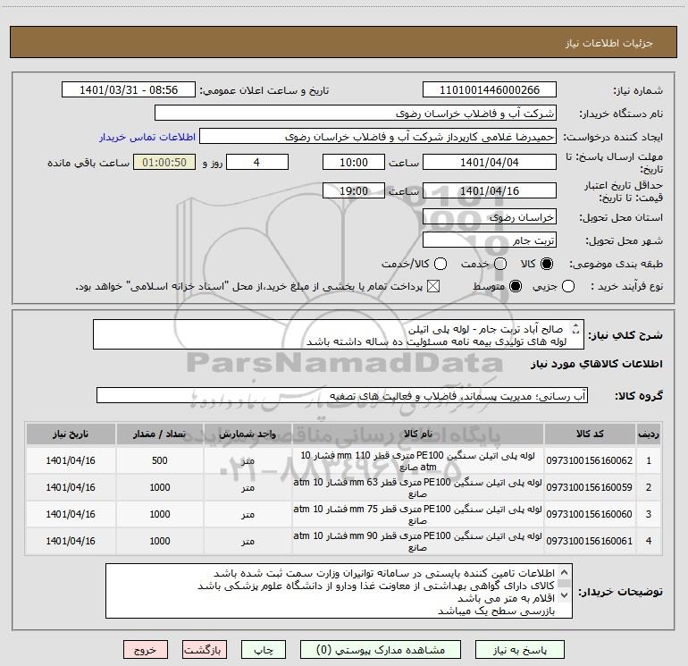Click product code 0973100156160059

click(x=590, y=487)
